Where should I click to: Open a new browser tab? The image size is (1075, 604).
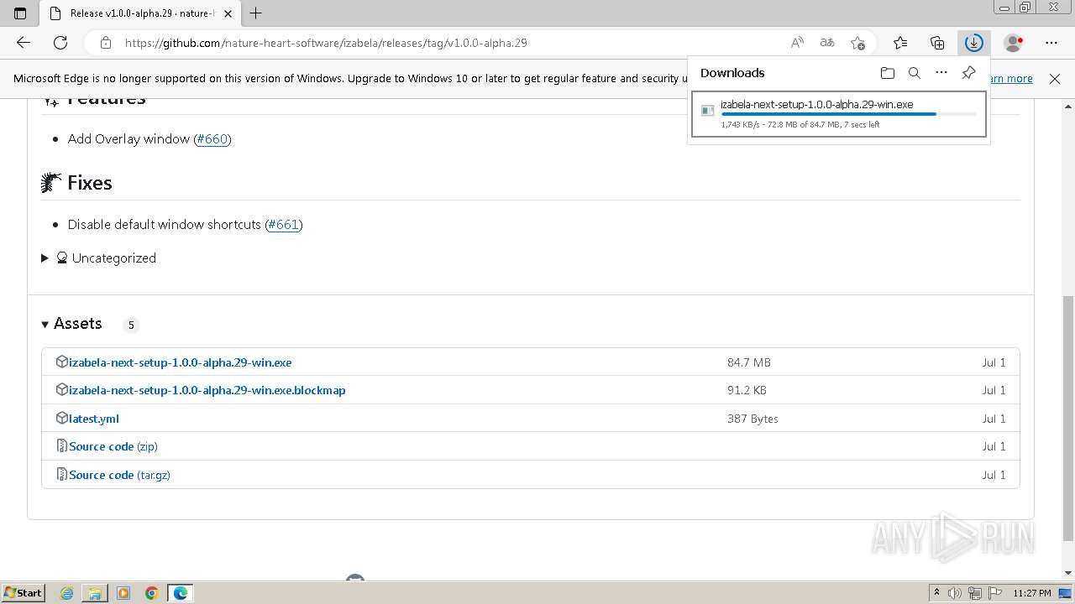click(x=256, y=13)
